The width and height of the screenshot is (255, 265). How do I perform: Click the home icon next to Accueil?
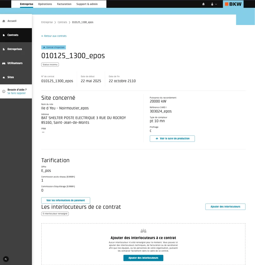(4, 21)
